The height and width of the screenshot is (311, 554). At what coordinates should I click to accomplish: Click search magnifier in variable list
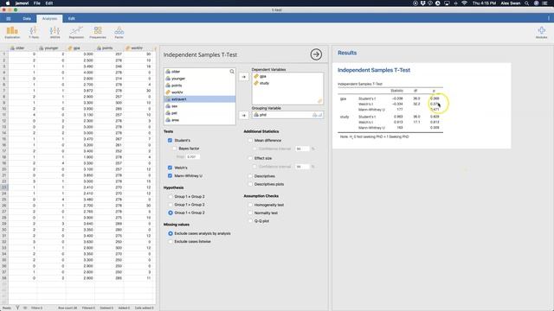pyautogui.click(x=232, y=72)
